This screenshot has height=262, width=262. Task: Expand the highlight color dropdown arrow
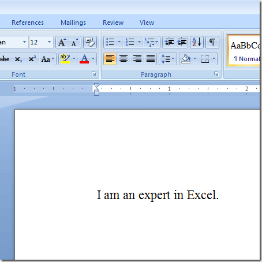click(x=74, y=59)
